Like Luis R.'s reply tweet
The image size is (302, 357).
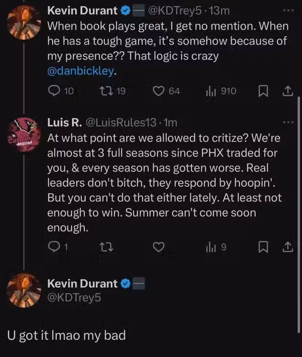158,247
